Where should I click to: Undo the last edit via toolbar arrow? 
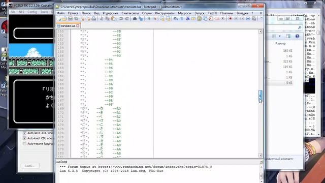click(121, 19)
